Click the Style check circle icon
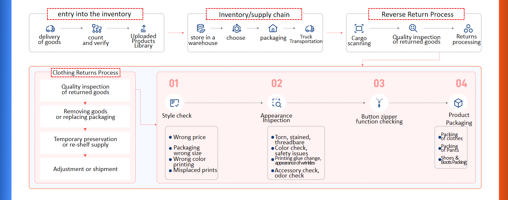This screenshot has width=508, height=200. (174, 103)
